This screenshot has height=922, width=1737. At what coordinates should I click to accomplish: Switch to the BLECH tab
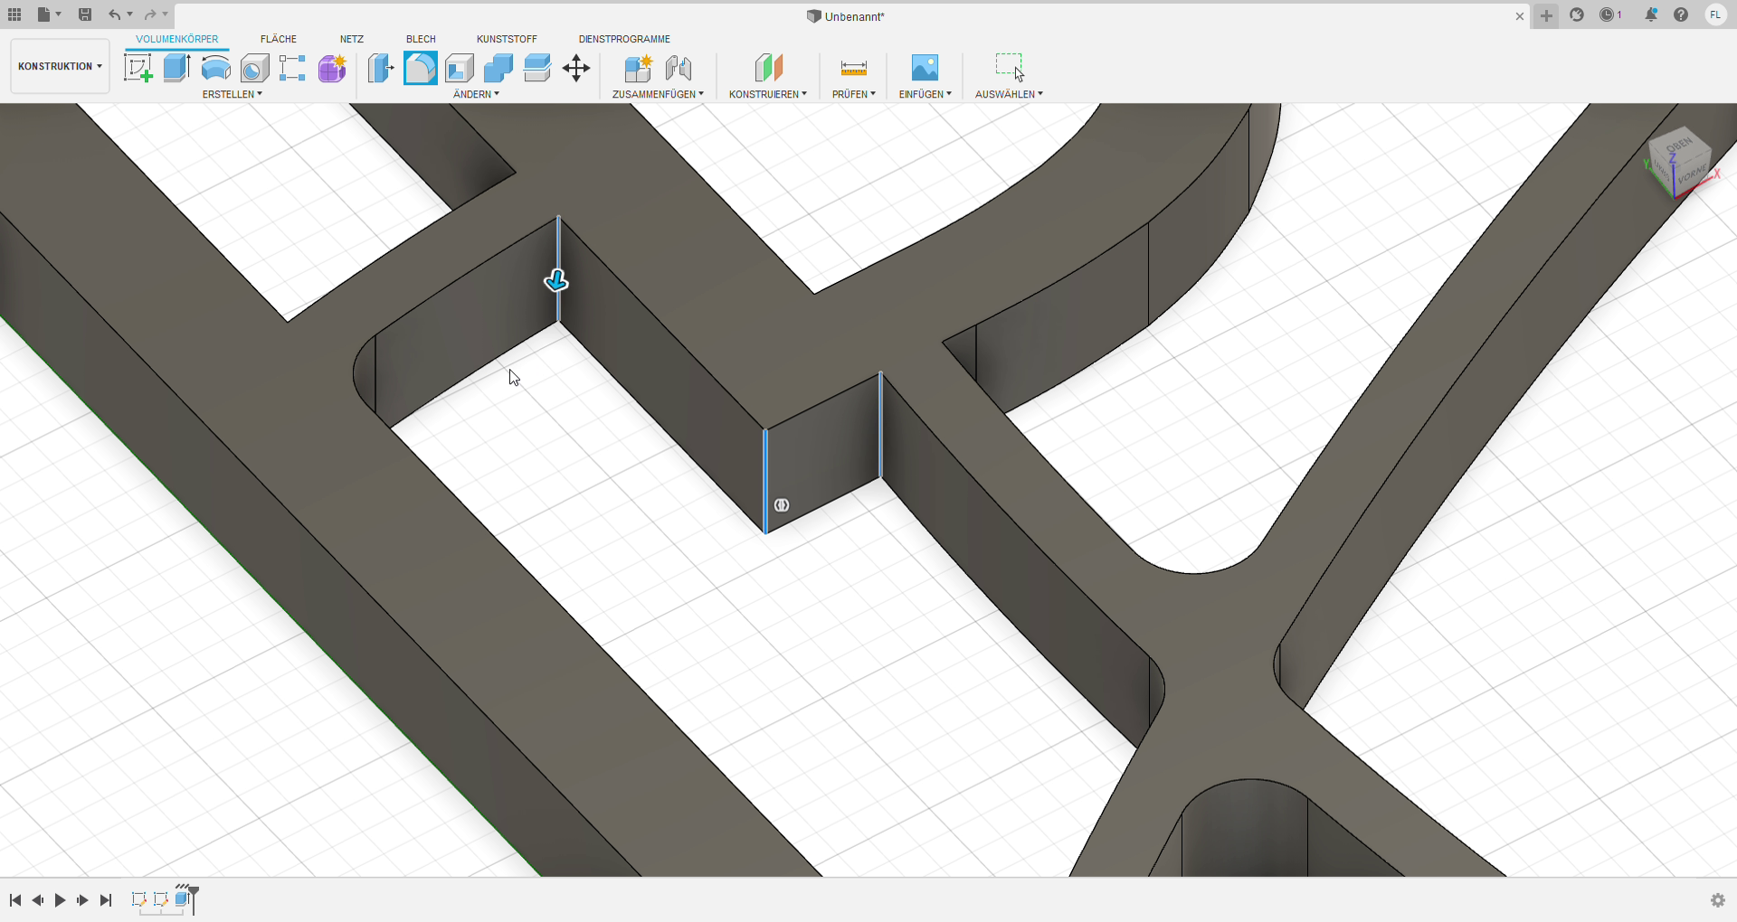(x=421, y=39)
